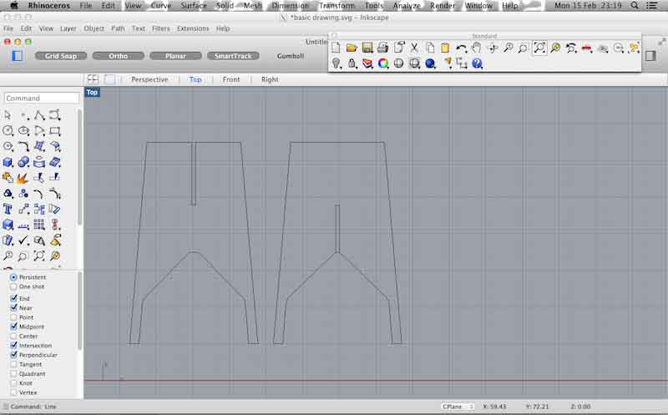This screenshot has height=415, width=668.
Task: Uncheck the Midpoint osnap checkbox
Action: click(x=13, y=326)
